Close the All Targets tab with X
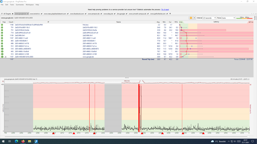257x144 pixels. 13,14
